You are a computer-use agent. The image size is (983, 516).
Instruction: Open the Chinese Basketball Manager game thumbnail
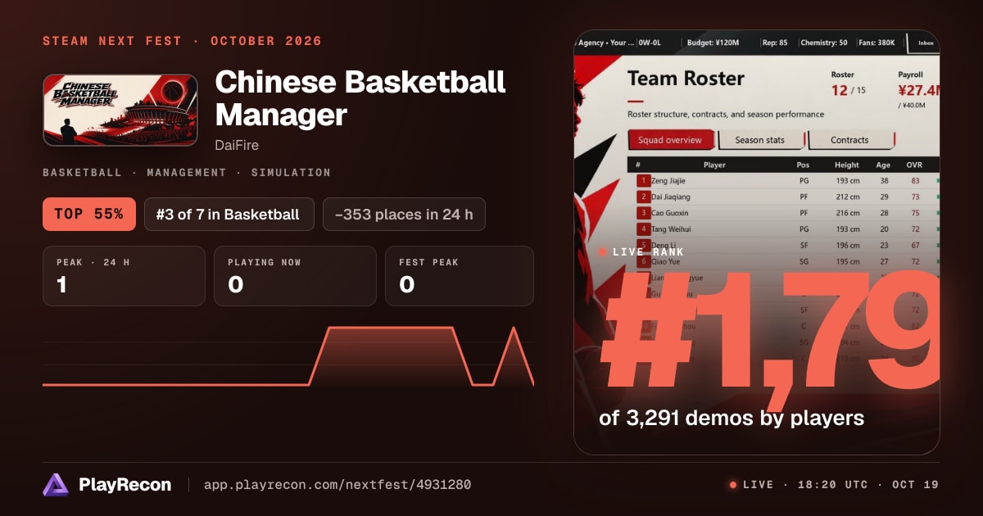(x=120, y=111)
